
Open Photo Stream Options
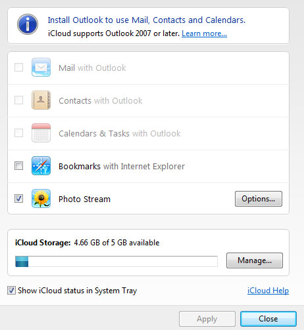[259, 199]
